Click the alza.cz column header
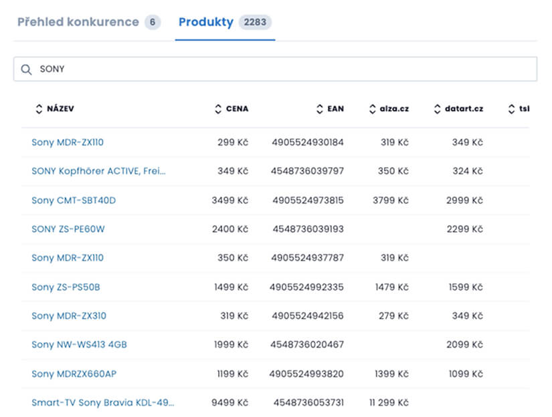 (x=394, y=109)
